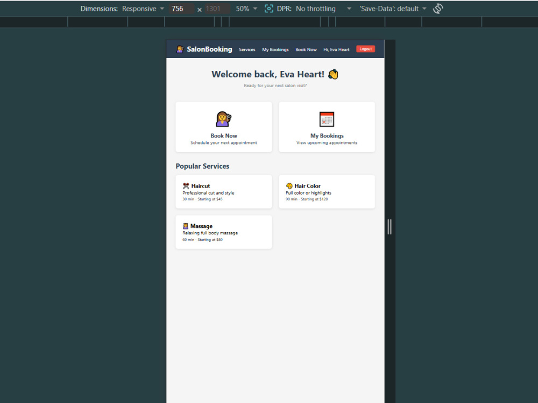
Task: Click "Ready for your next salon visit?" text
Action: 275,85
